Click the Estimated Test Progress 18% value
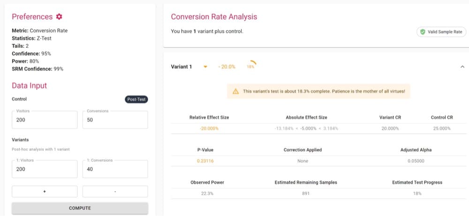This screenshot has width=469, height=216. pyautogui.click(x=417, y=194)
